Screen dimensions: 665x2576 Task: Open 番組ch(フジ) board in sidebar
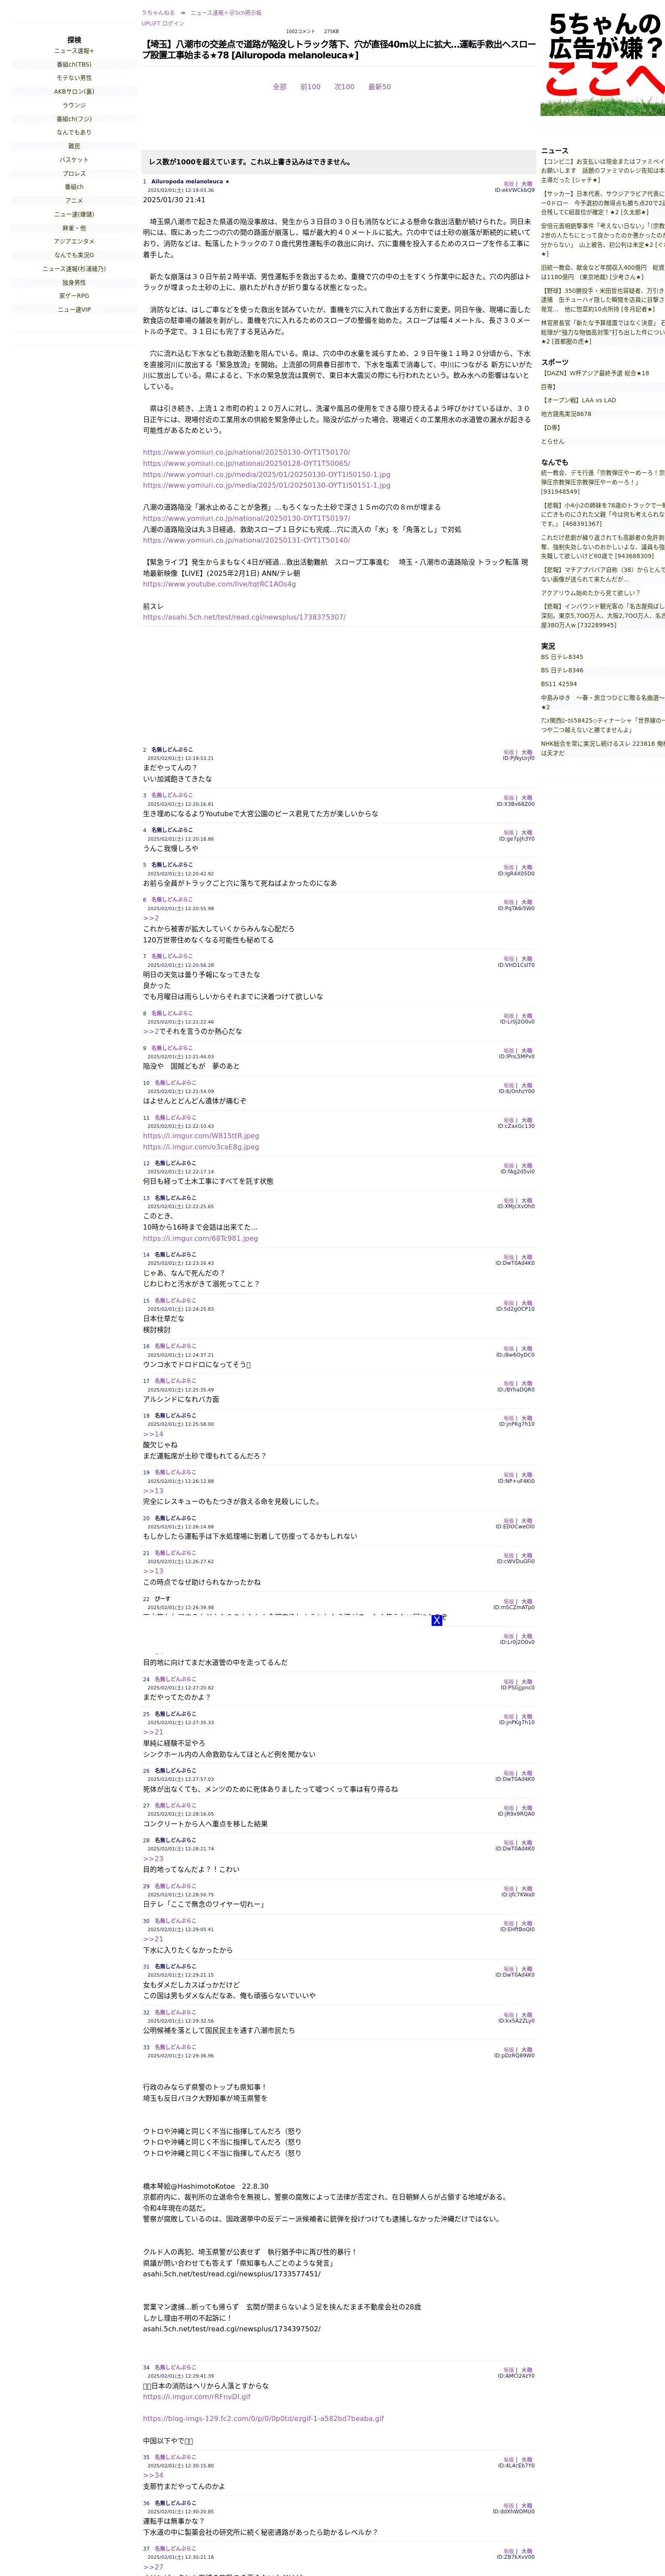74,119
